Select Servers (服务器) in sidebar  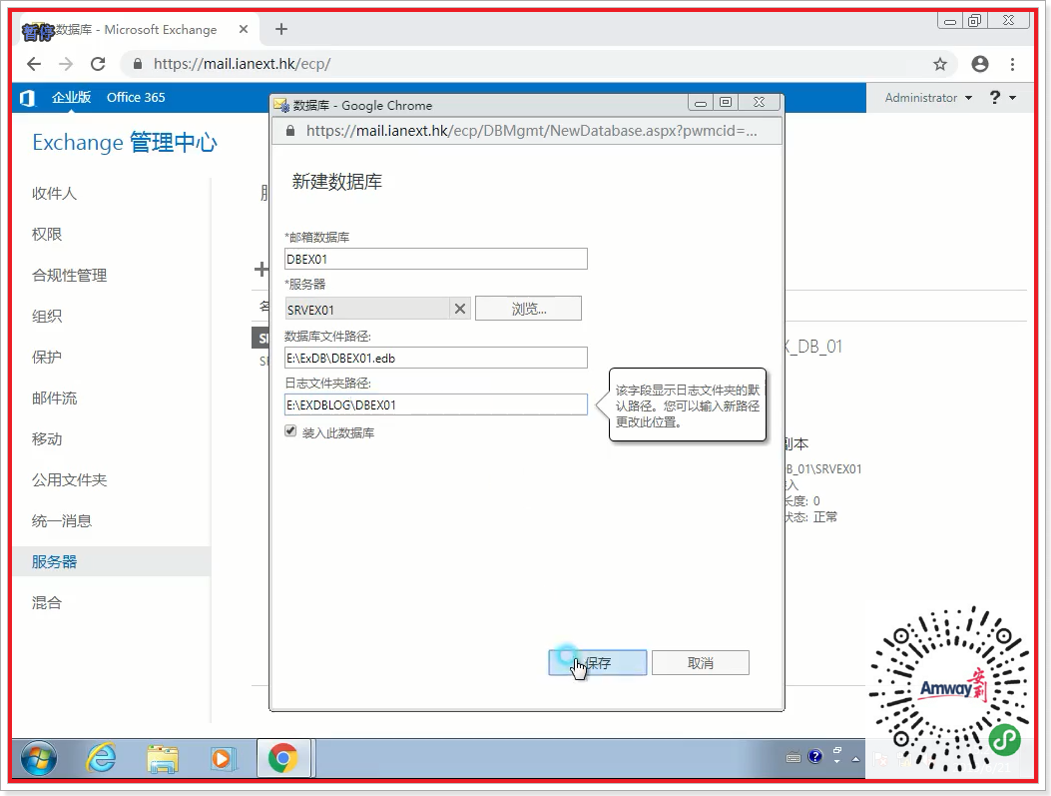111,561
